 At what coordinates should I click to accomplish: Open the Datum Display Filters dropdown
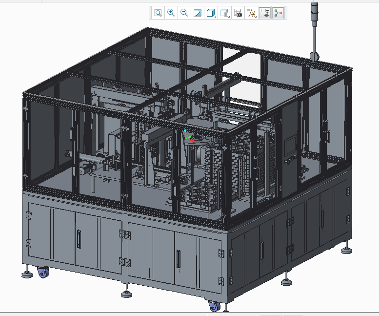[252, 13]
